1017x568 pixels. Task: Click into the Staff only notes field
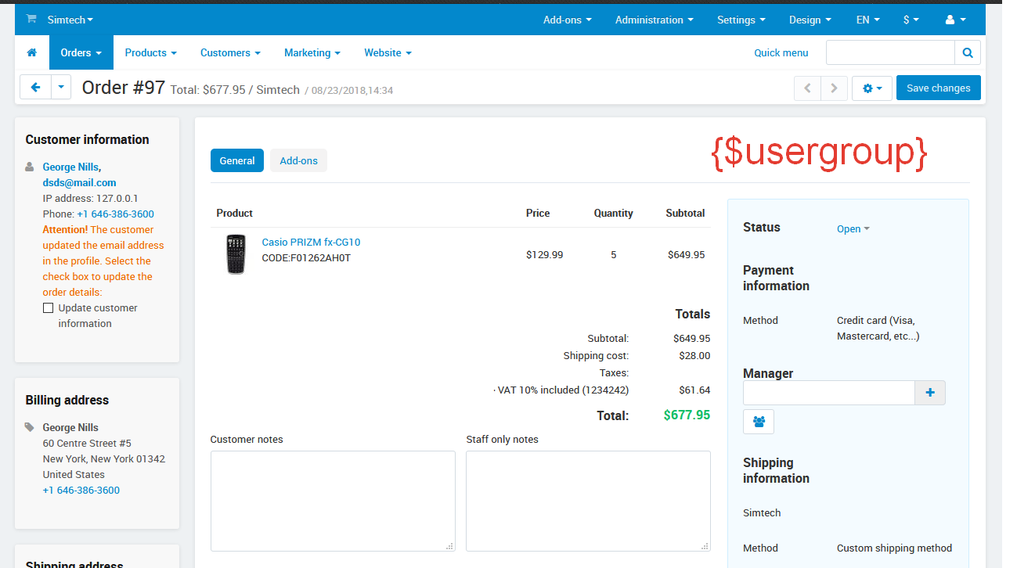(x=588, y=501)
